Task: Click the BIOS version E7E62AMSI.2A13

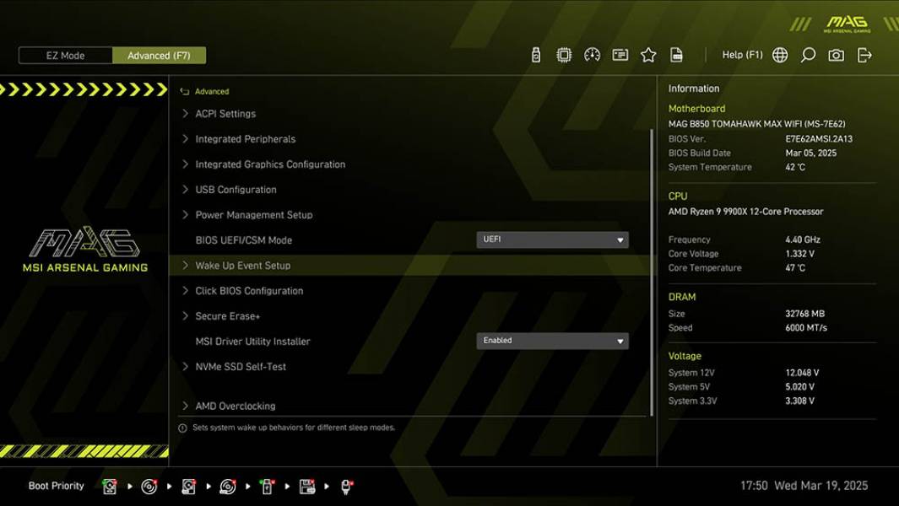Action: 819,138
